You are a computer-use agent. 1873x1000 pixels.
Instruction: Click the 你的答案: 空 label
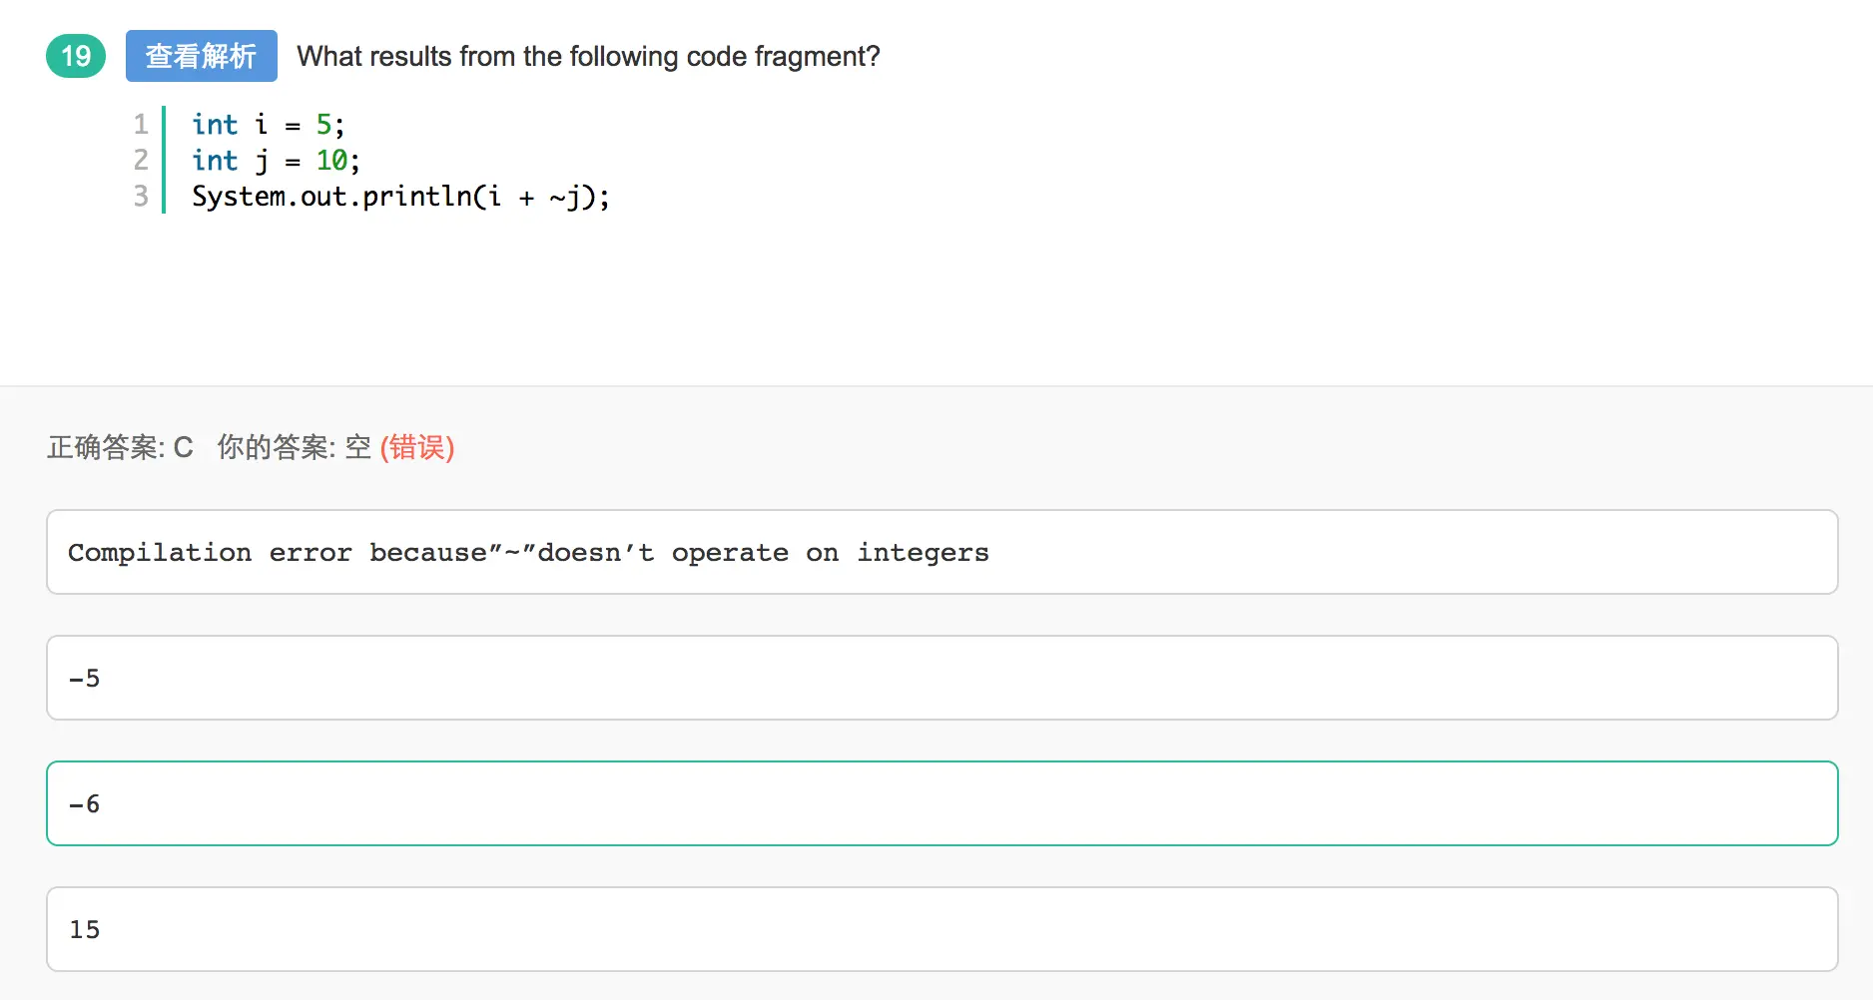tap(294, 447)
